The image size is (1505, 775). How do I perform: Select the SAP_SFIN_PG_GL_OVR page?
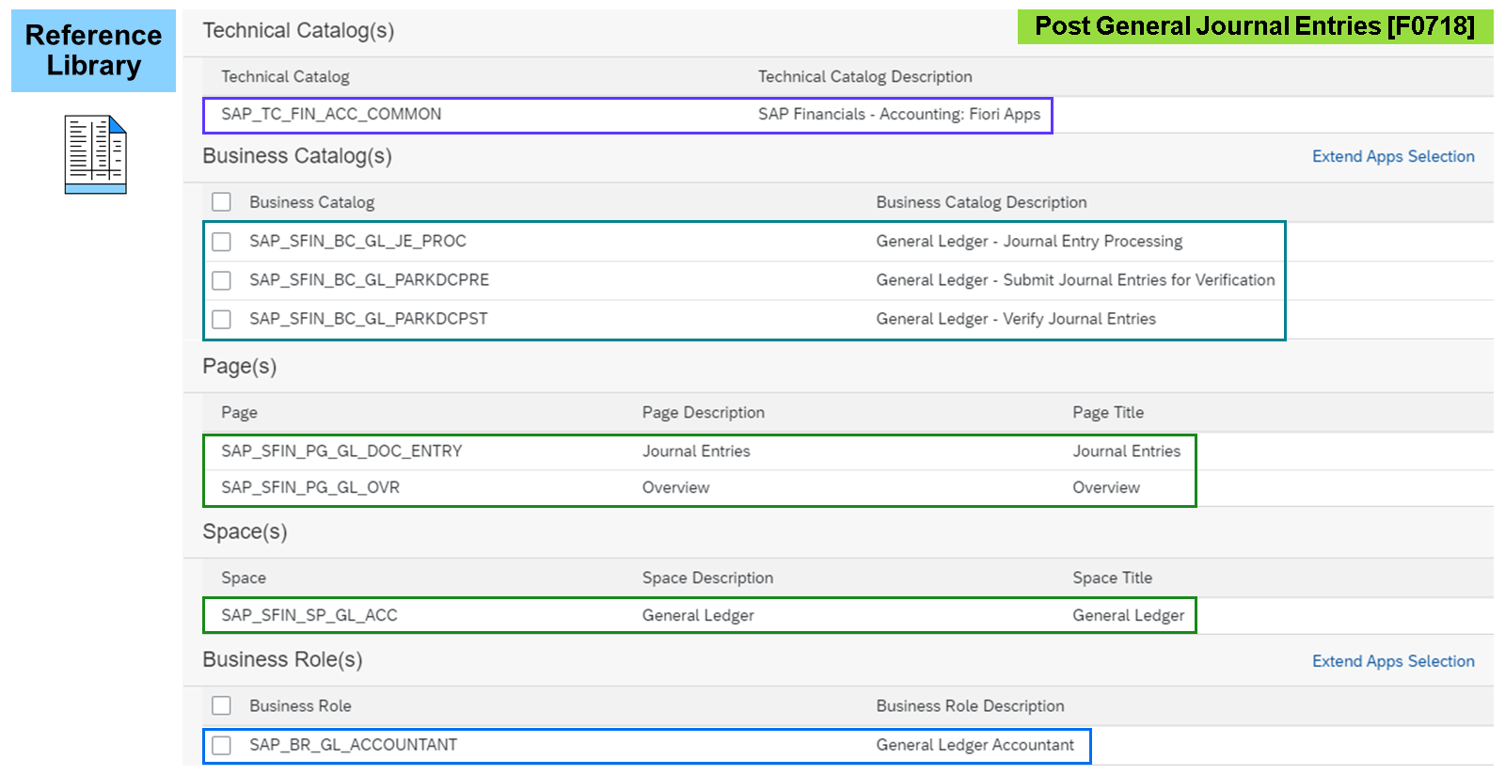pyautogui.click(x=310, y=487)
